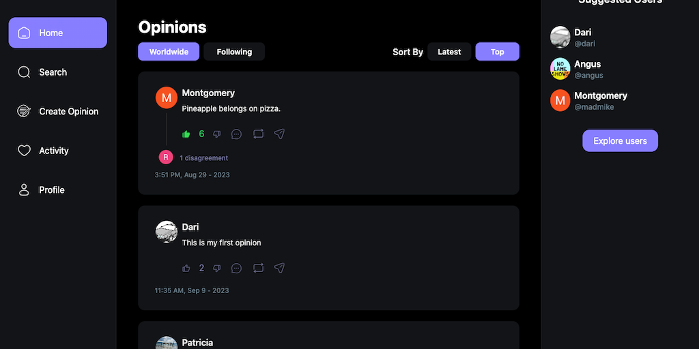Like Montgomery's pineapple pizza opinion

[186, 134]
